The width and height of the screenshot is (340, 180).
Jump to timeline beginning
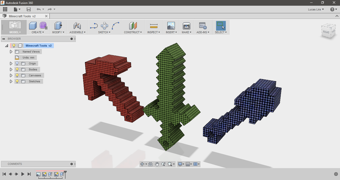pyautogui.click(x=4, y=174)
